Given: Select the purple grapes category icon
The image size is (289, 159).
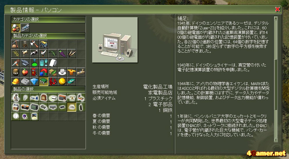Looking at the screenshot, I should coord(62,53).
